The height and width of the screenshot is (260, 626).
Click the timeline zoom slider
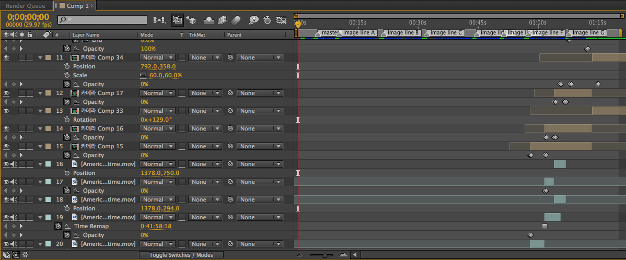point(324,255)
